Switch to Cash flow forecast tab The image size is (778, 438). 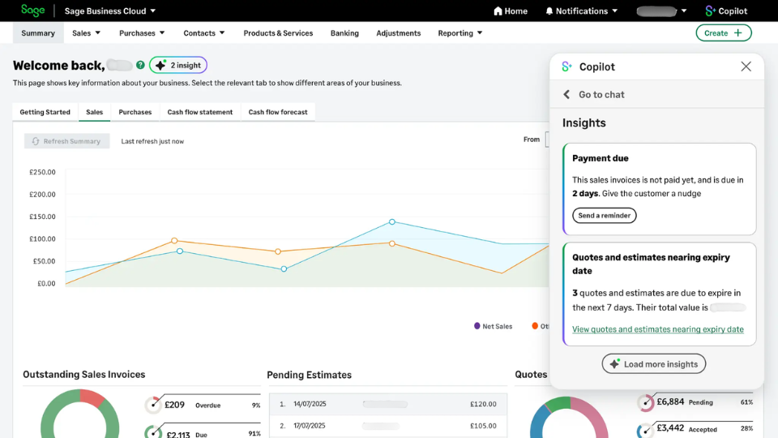tap(278, 112)
